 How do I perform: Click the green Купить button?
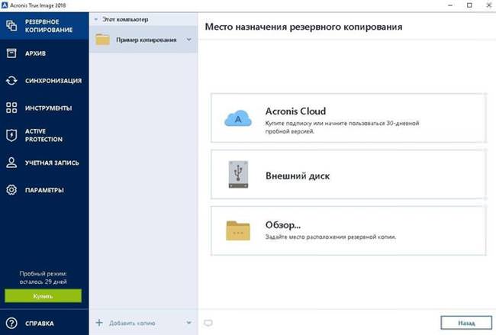tap(43, 296)
